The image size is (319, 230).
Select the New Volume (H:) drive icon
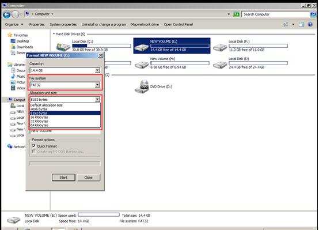pyautogui.click(x=142, y=65)
